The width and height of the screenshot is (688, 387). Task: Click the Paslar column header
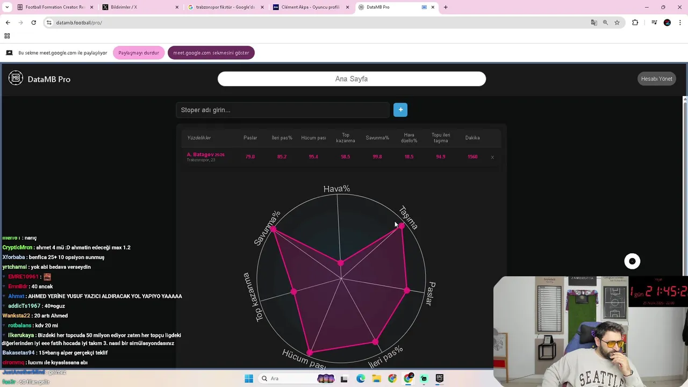pos(250,138)
